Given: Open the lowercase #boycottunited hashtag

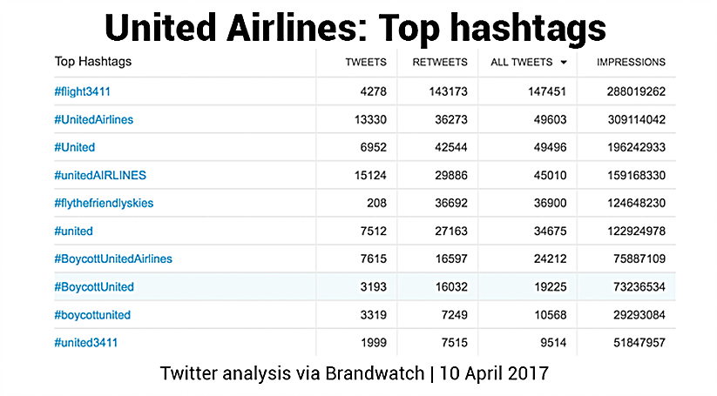Looking at the screenshot, I should pyautogui.click(x=92, y=314).
